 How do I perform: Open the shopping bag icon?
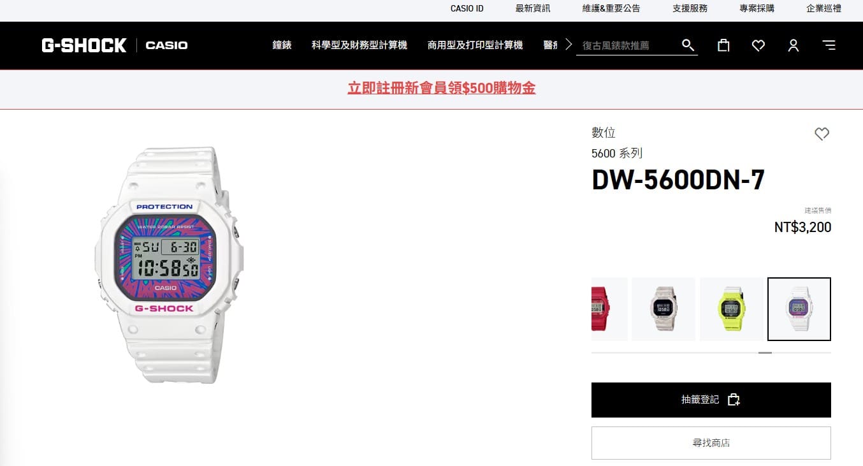723,45
